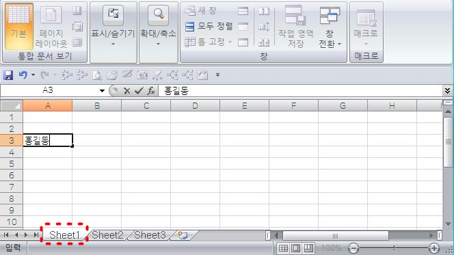The width and height of the screenshot is (454, 255).
Task: Zoom out with the minus button
Action: coord(353,248)
